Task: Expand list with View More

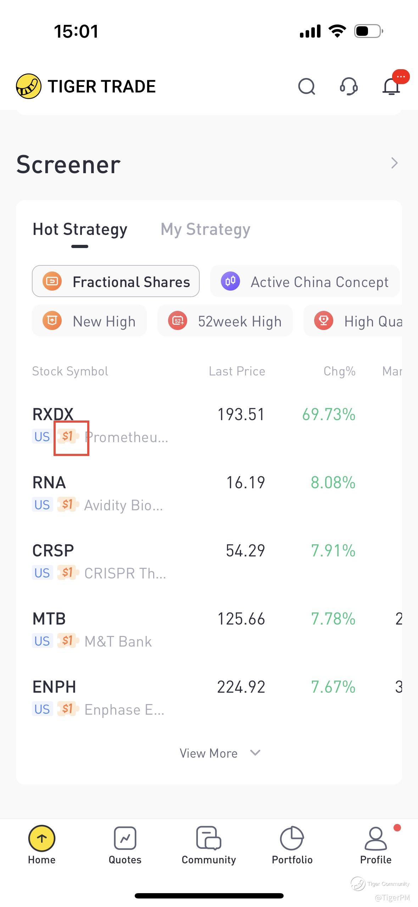Action: 220,753
